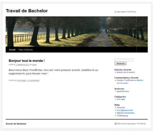The image size is (153, 131).
Task: Open the 'Non classé' category in sidebar
Action: pos(121,99)
